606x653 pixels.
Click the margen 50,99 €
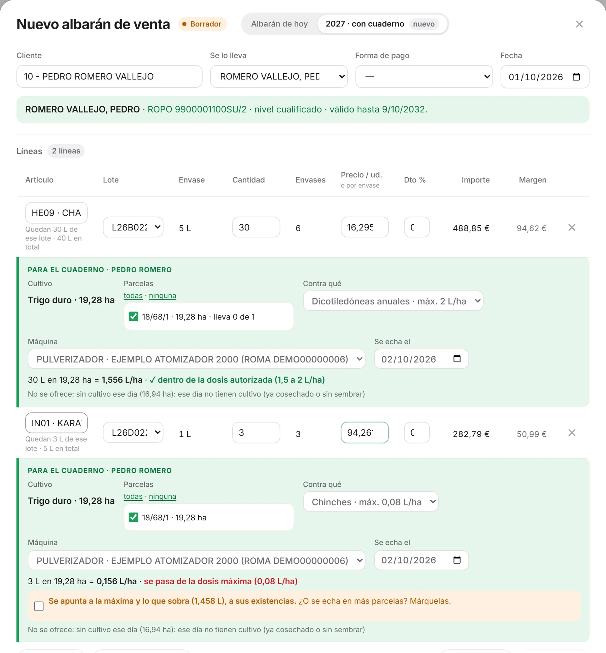click(x=531, y=434)
